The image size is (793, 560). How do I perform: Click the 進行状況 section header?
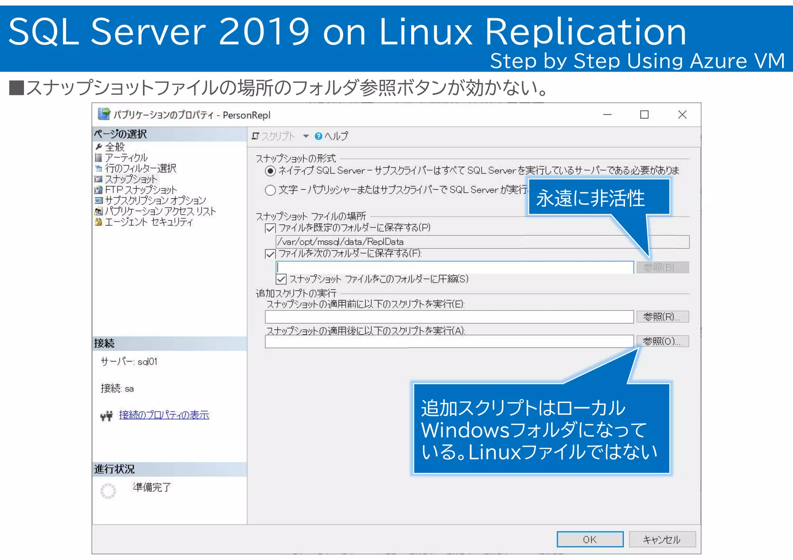tap(170, 469)
